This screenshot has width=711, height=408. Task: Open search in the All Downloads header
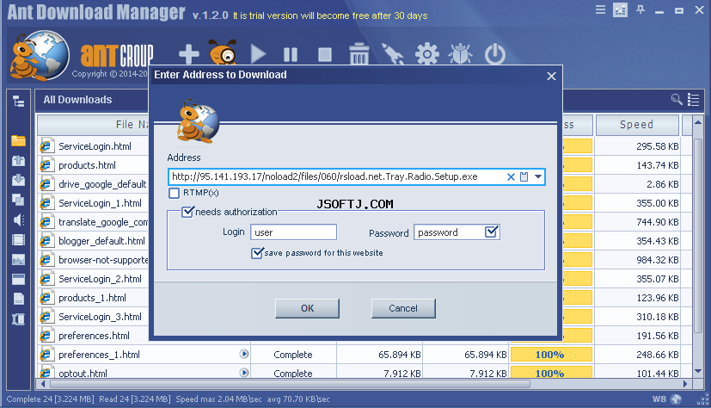677,99
